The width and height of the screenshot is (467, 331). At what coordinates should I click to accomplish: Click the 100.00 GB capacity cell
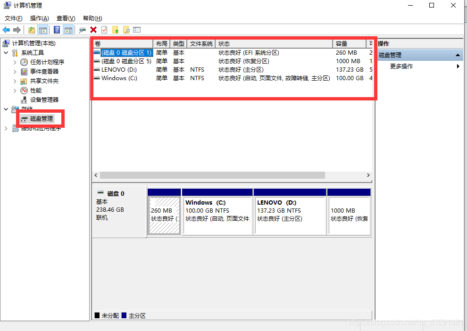[x=350, y=78]
